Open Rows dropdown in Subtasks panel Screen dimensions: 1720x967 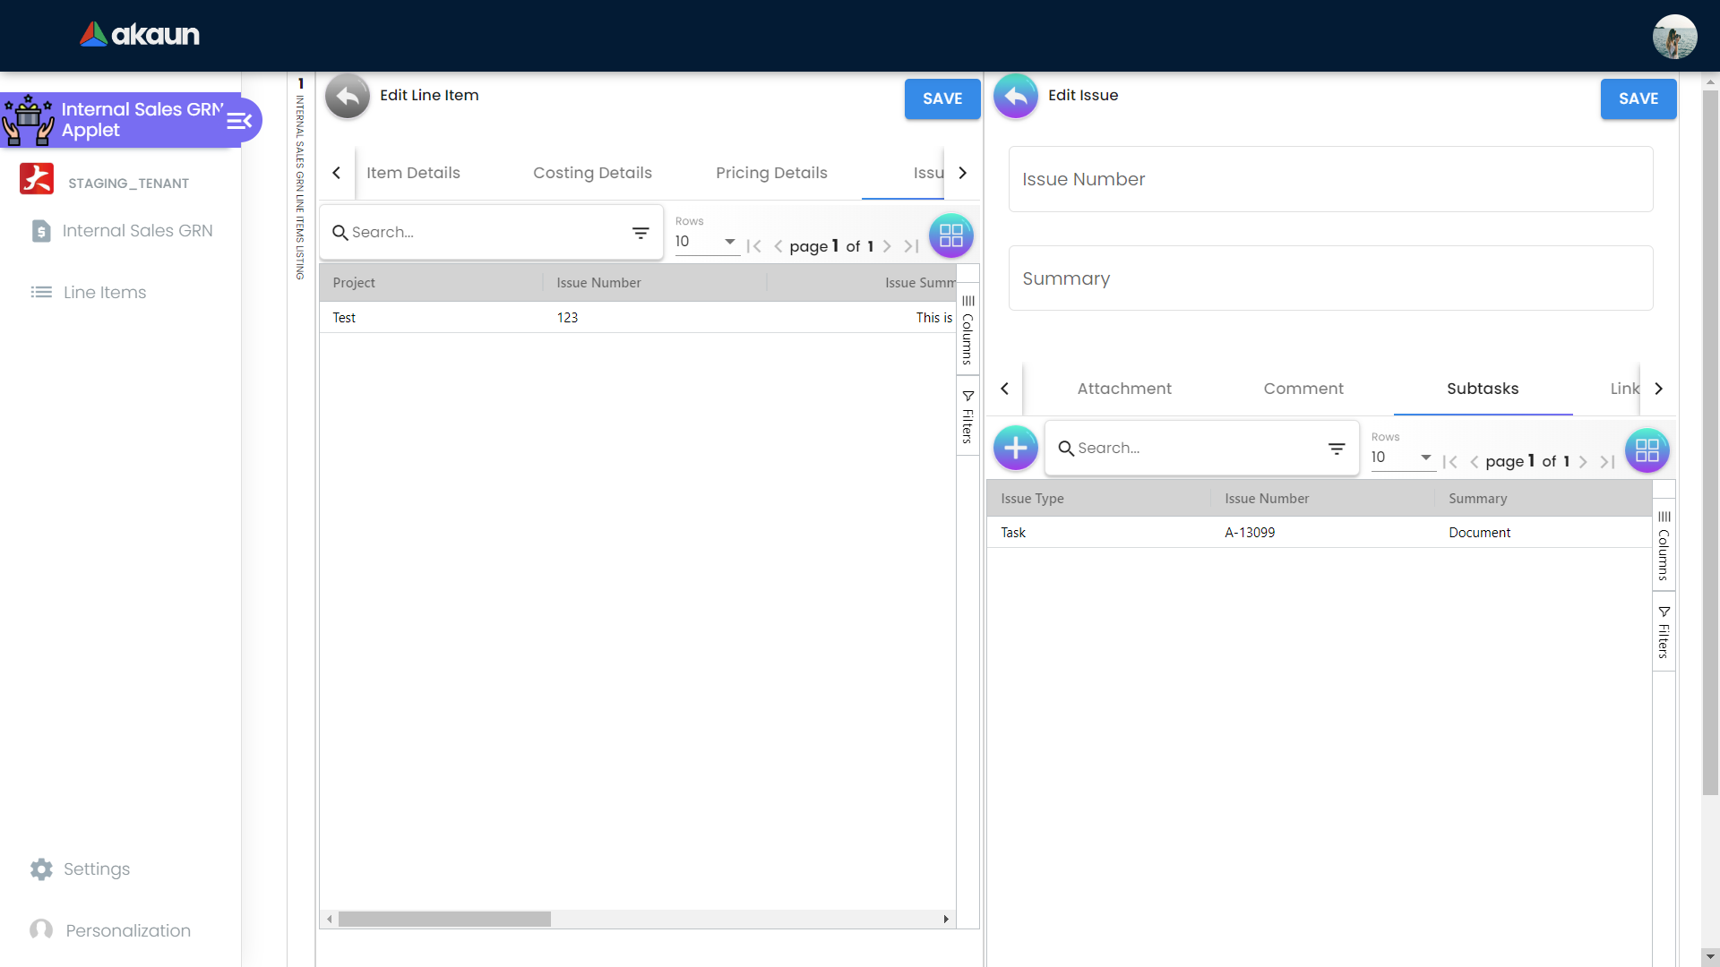tap(1402, 458)
